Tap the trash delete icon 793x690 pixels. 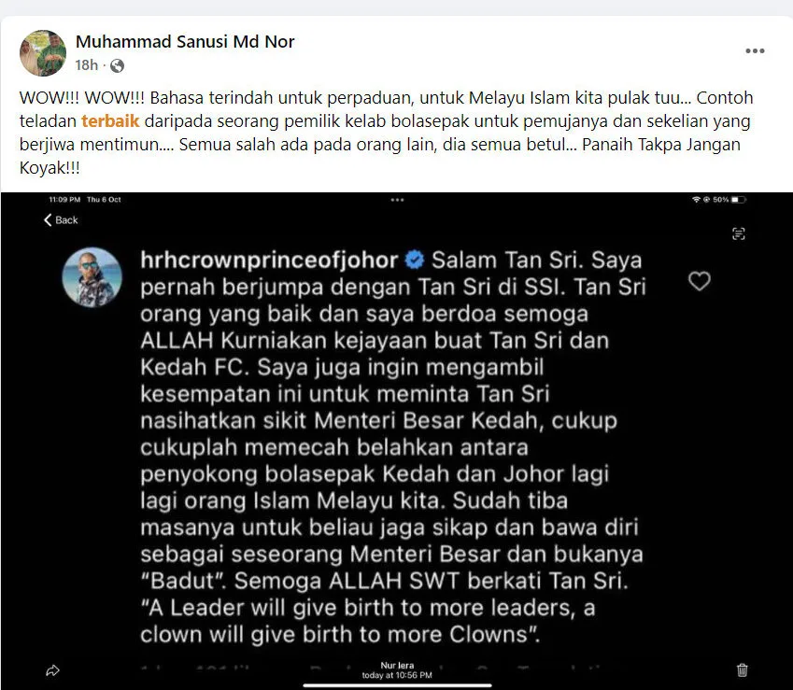(742, 669)
